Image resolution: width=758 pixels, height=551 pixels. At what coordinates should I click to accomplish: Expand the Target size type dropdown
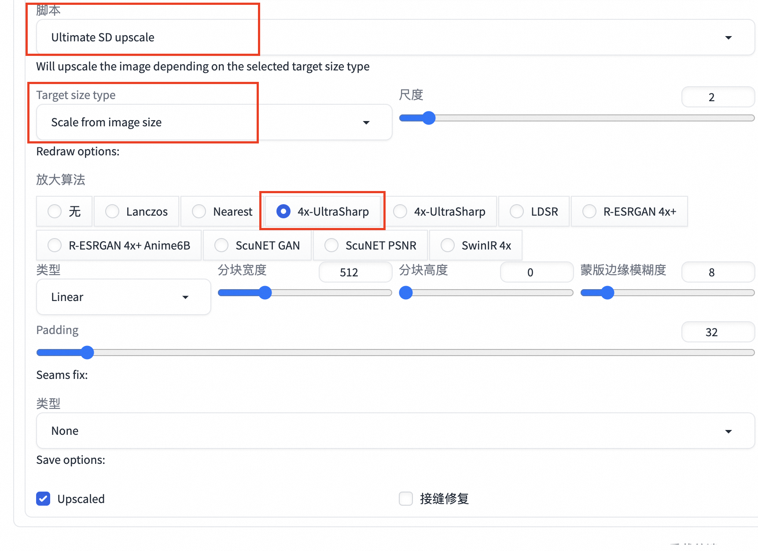pos(214,122)
